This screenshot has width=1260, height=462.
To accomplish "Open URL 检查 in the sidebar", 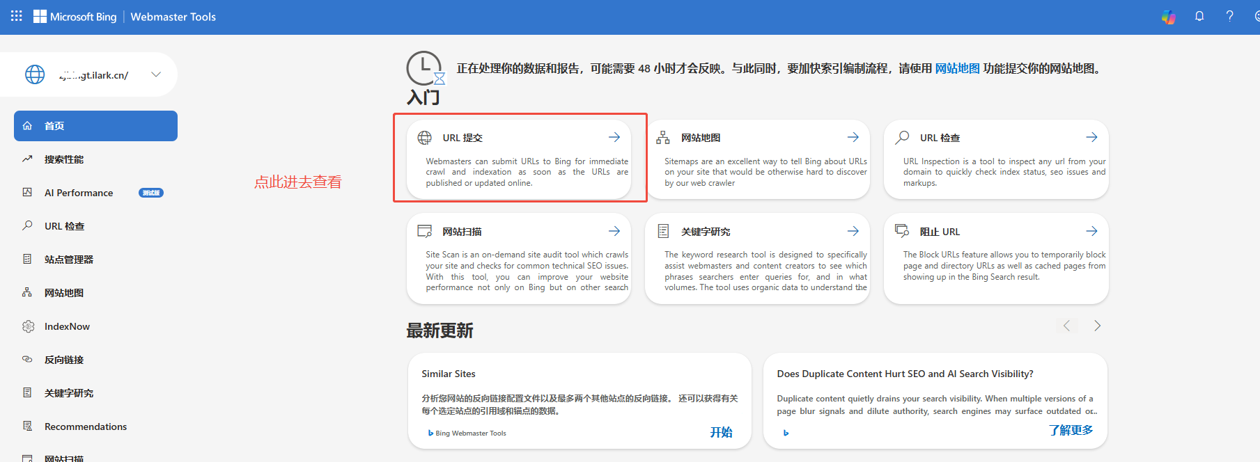I will tap(95, 226).
